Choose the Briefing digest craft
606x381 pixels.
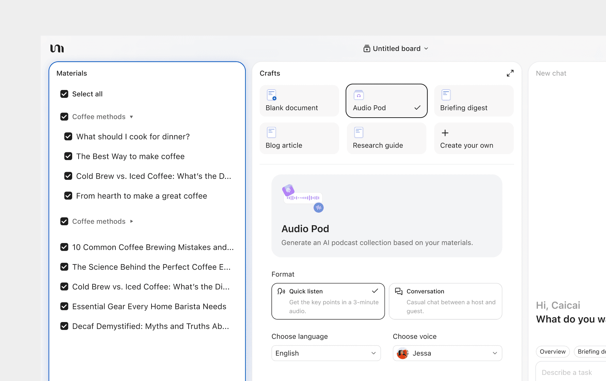474,101
